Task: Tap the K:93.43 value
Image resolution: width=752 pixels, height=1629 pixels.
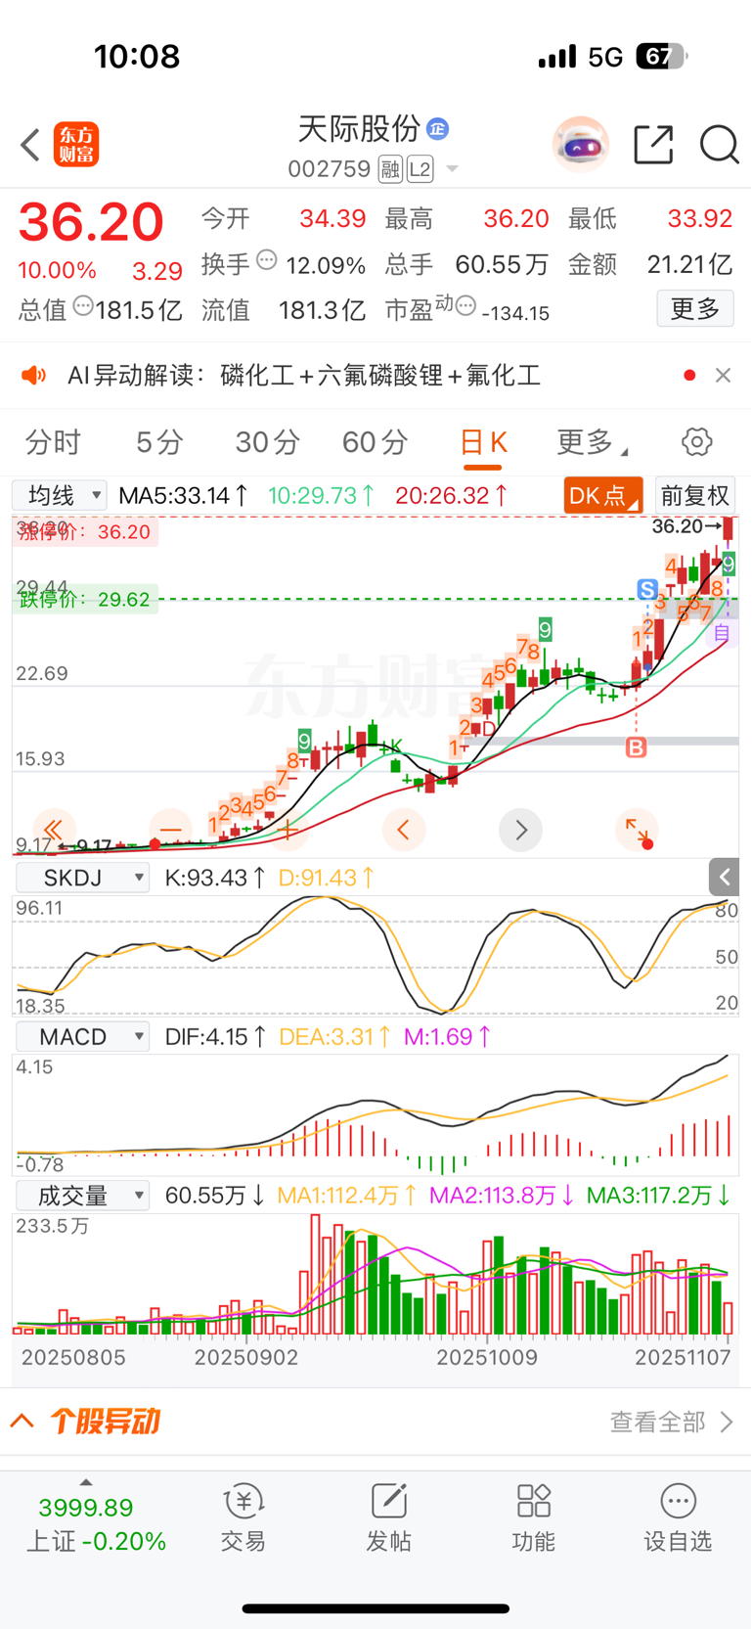Action: 215,878
